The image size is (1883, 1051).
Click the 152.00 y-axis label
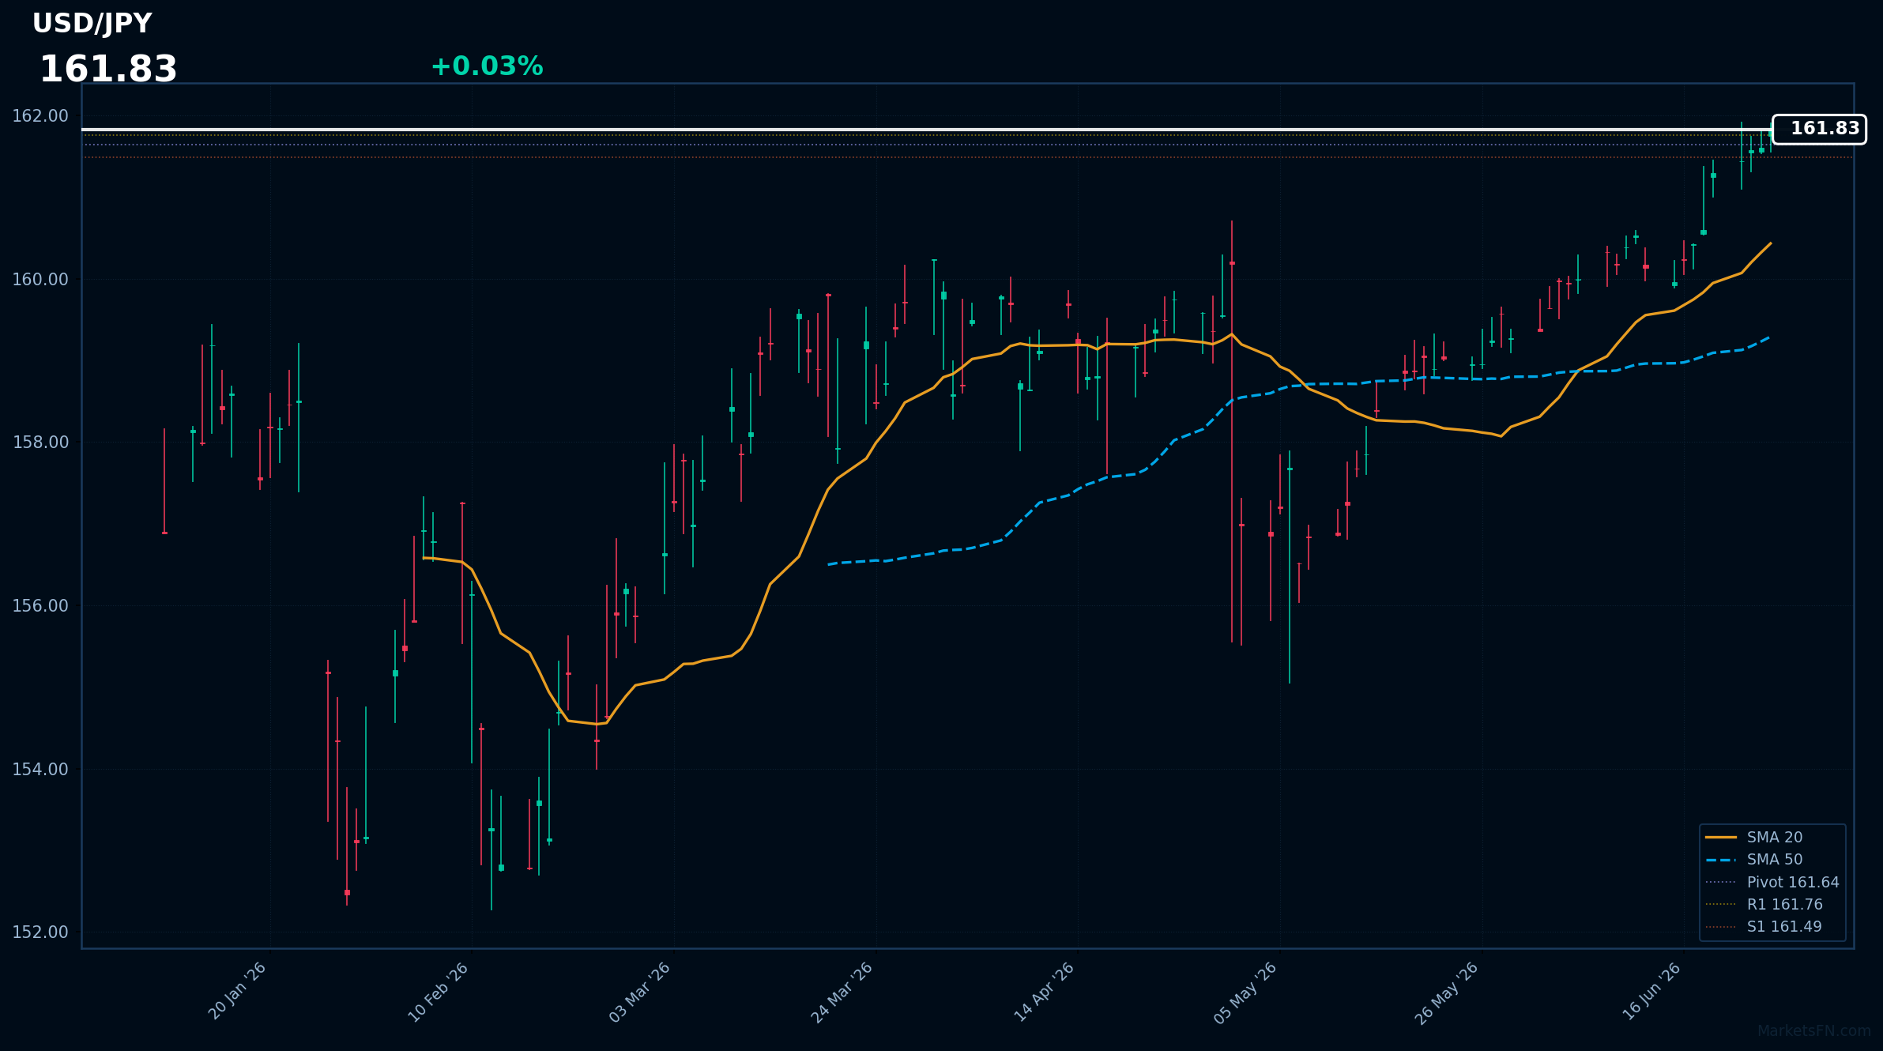point(40,932)
